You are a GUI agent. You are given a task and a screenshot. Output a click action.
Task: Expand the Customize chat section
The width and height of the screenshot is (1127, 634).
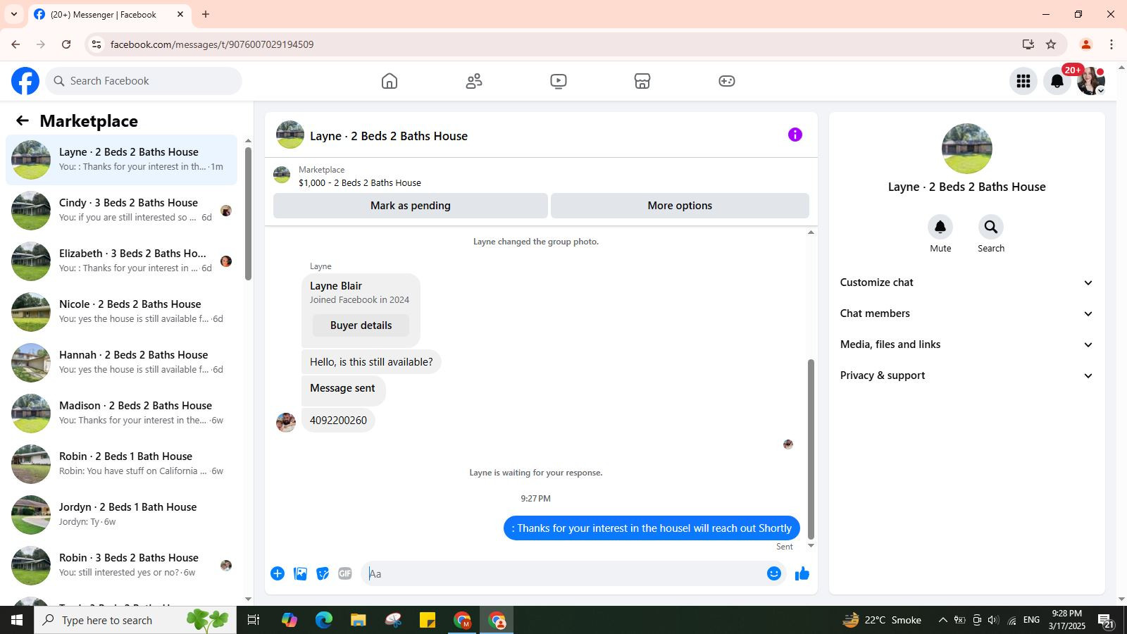[966, 282]
